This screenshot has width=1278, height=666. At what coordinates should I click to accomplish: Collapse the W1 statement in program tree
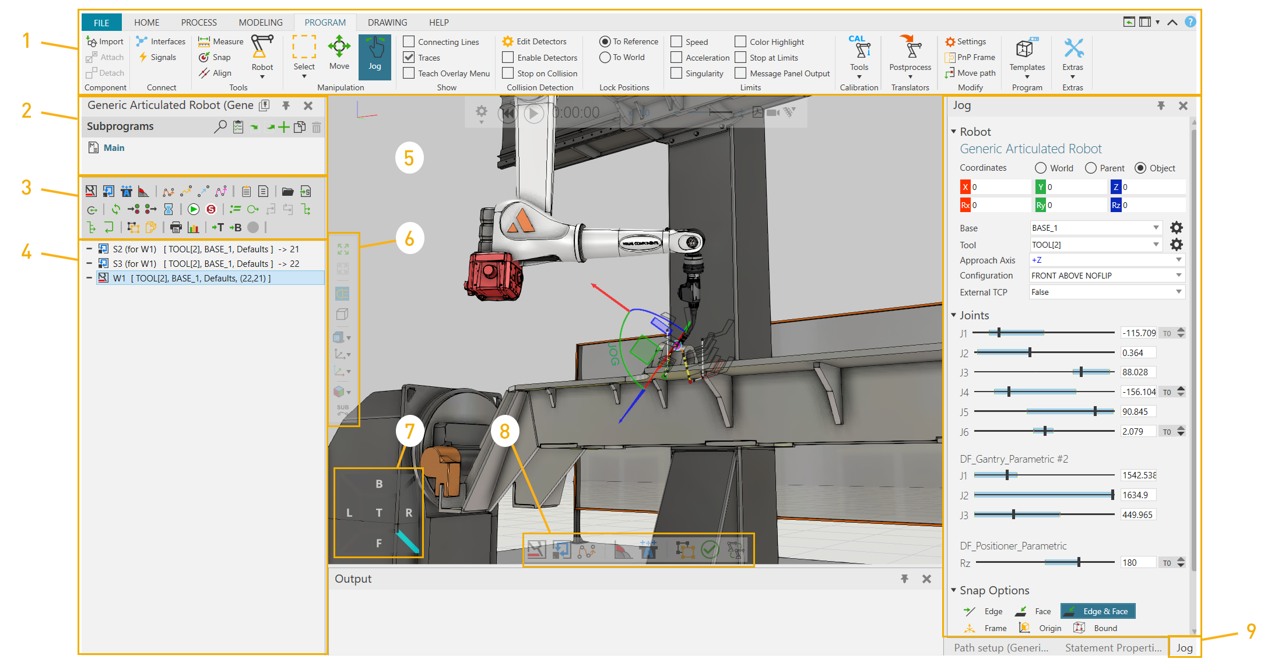pos(89,278)
